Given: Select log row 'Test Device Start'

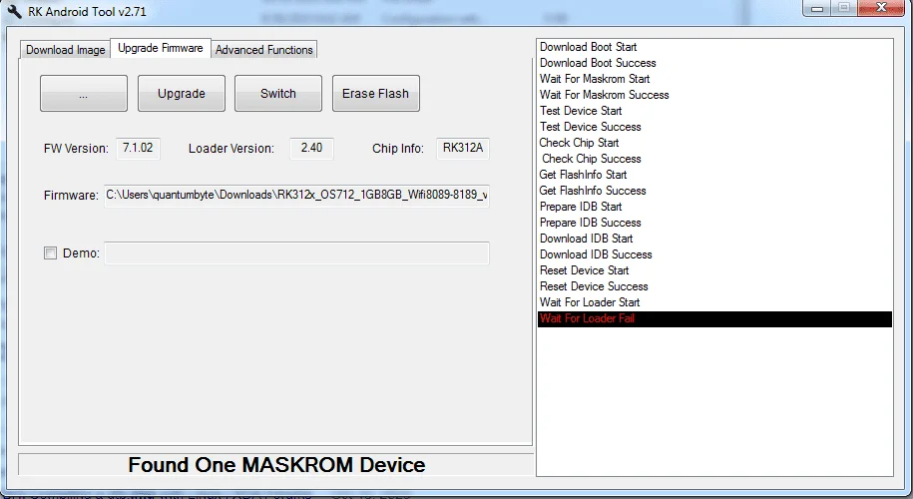Looking at the screenshot, I should point(715,111).
